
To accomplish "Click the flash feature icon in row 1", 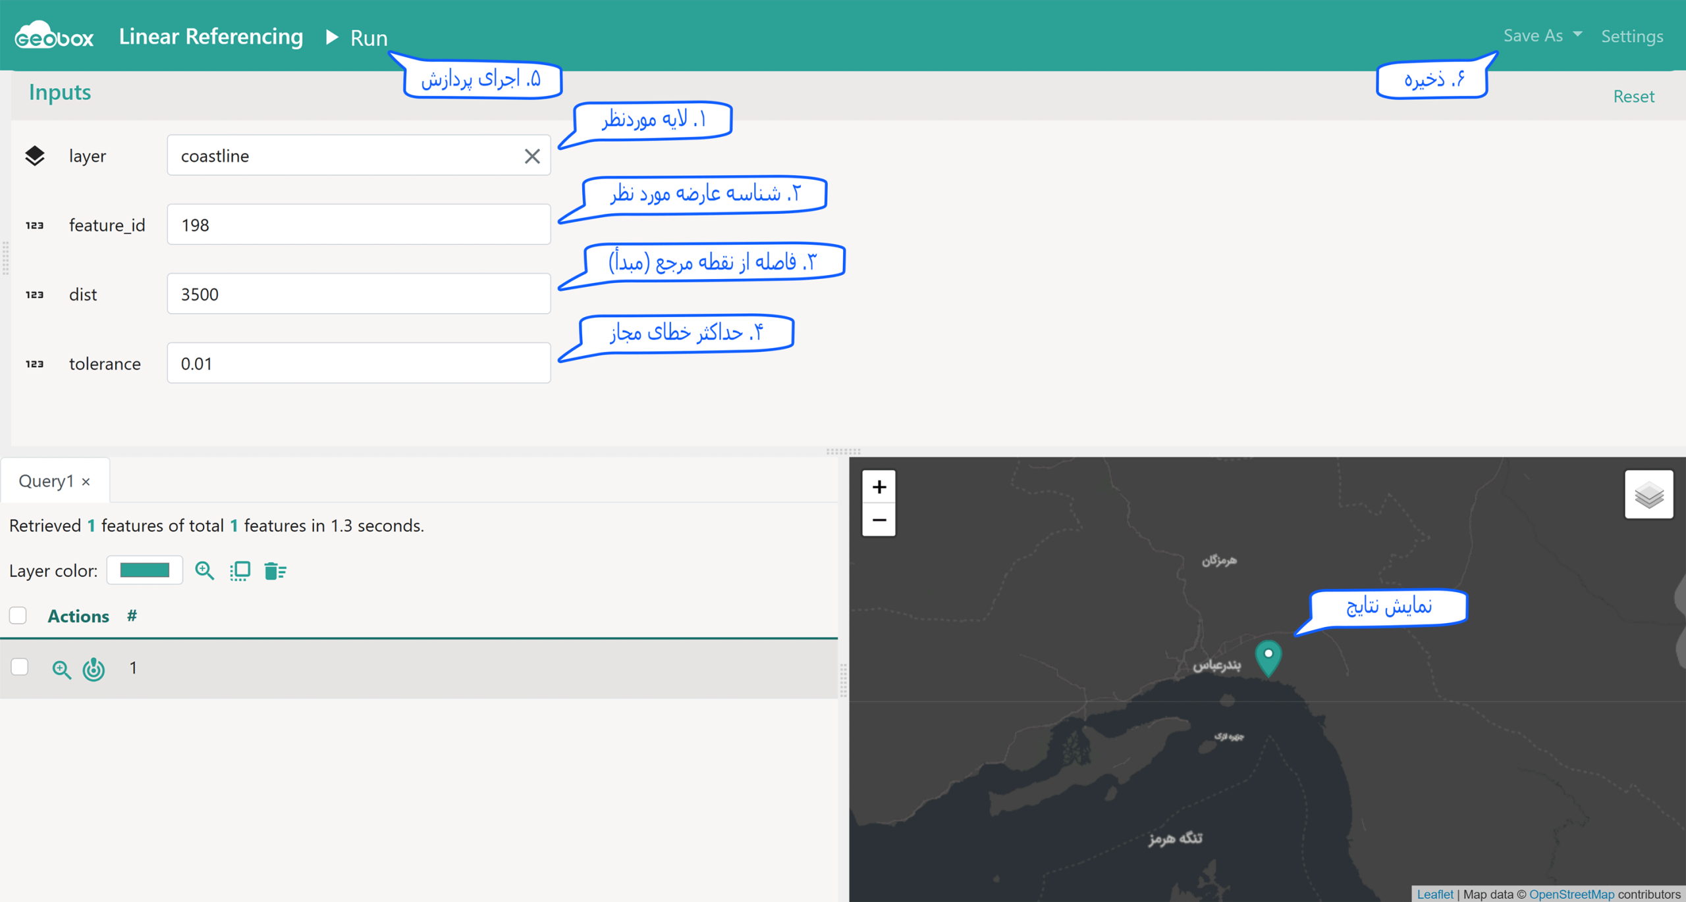I will coord(94,669).
